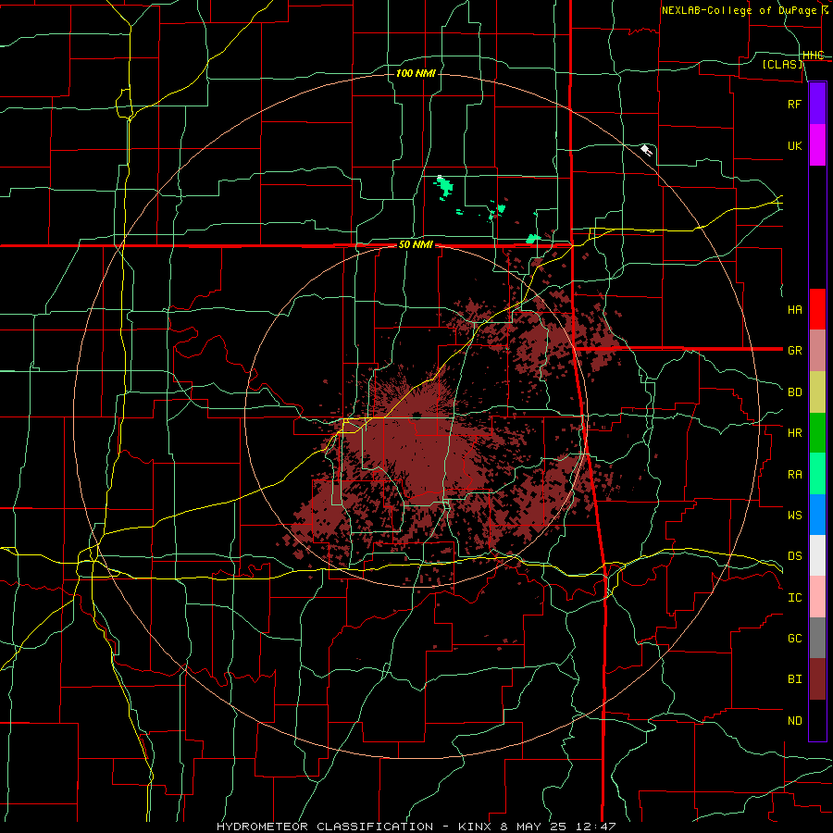Click the WS legend label
The image size is (833, 833).
[795, 515]
